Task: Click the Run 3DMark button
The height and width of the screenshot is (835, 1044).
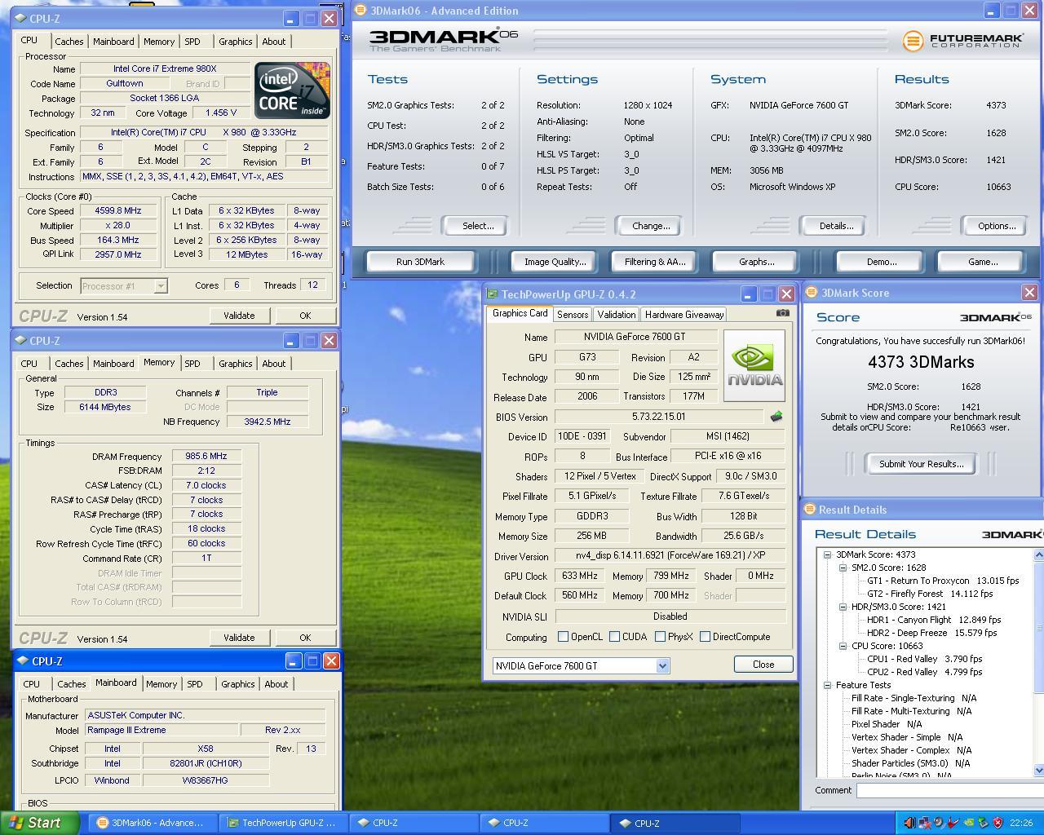Action: pos(420,262)
